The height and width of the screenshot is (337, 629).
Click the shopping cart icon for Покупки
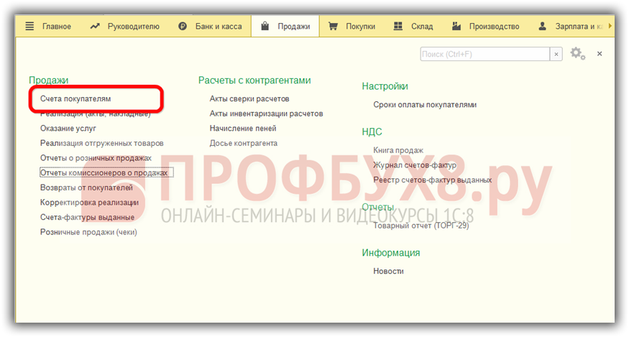pyautogui.click(x=333, y=27)
